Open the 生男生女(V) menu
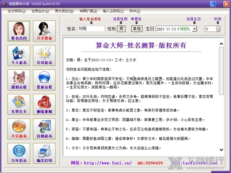The height and width of the screenshot is (173, 231). [x=40, y=11]
